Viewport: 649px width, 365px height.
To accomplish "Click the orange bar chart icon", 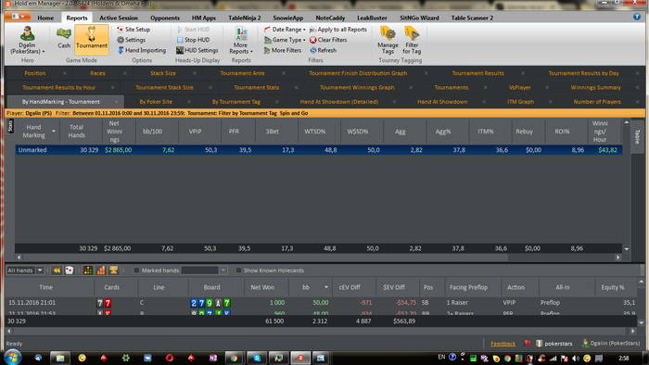I will (100, 271).
